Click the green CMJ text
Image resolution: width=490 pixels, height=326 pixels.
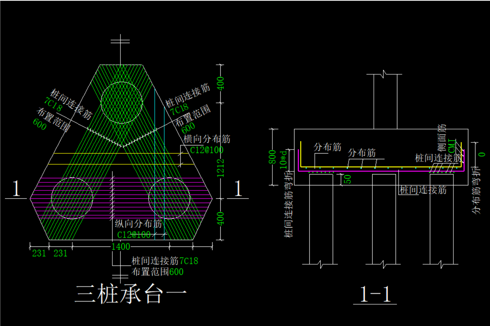452,146
